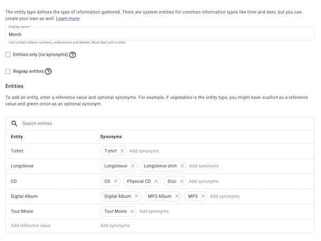The width and height of the screenshot is (321, 241).
Task: Delete the Physical CD synonym chip
Action: pos(156,181)
